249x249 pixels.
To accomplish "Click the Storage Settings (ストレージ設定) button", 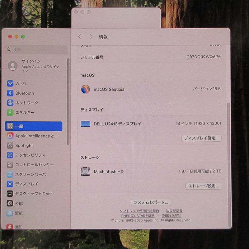I will (204, 186).
